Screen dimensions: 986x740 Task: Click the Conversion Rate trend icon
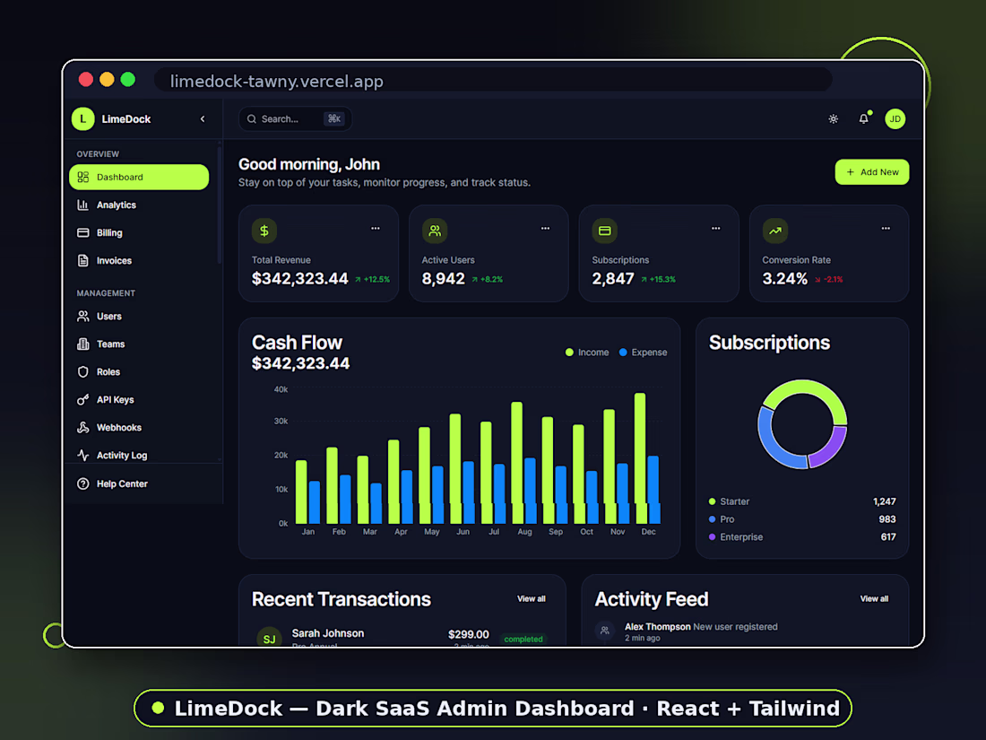[774, 231]
